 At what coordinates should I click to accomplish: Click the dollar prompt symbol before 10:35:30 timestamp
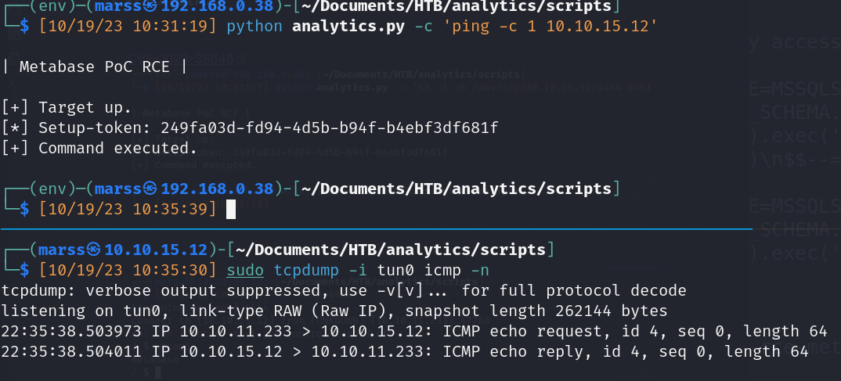tap(24, 271)
